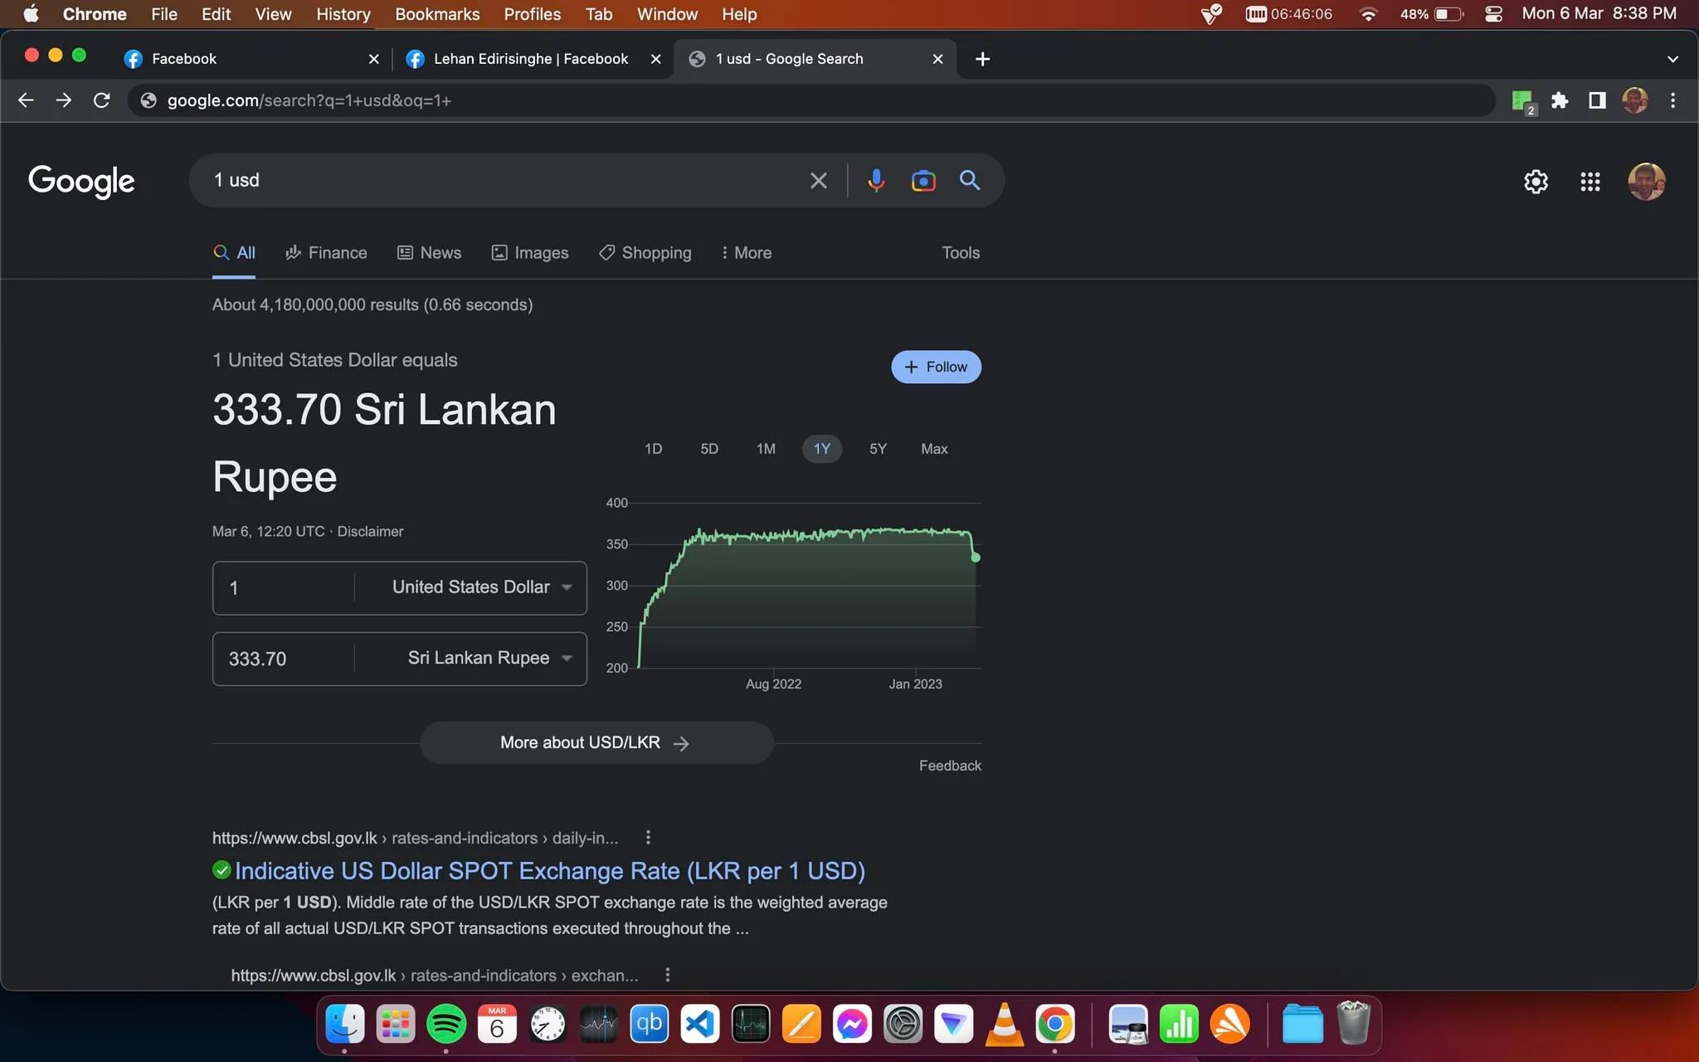Screen dimensions: 1699x1062
Task: Reload the current page
Action: click(102, 100)
